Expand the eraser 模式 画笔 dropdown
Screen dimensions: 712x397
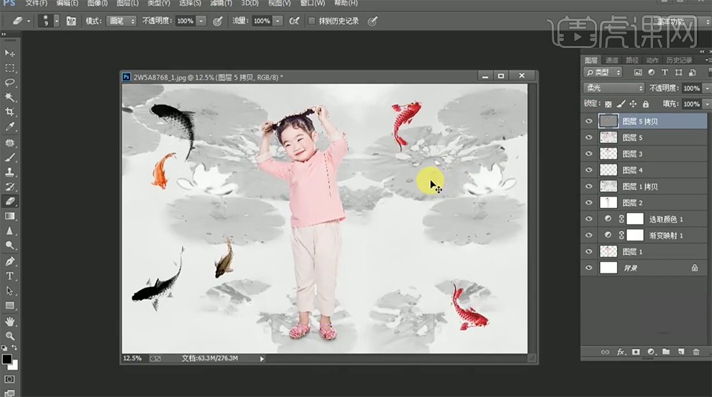[x=121, y=22]
